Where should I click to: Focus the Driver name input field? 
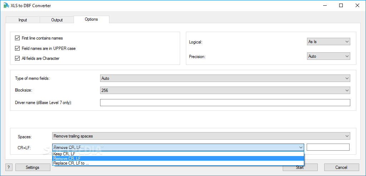225,103
